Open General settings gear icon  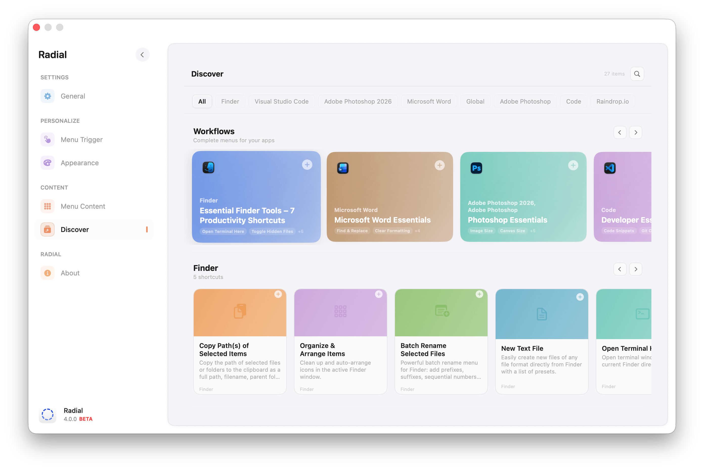click(48, 96)
